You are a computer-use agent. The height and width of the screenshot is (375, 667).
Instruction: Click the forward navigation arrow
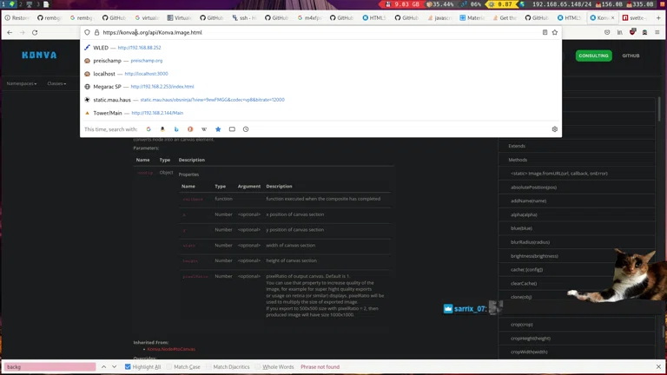coord(22,32)
